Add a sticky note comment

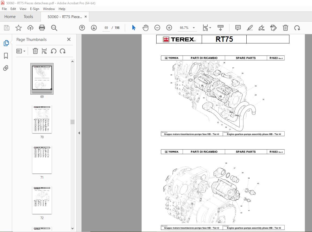(238, 28)
